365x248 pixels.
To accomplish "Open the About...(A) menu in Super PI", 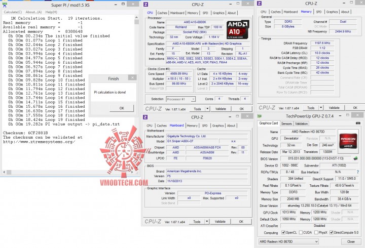I will point(33,12).
